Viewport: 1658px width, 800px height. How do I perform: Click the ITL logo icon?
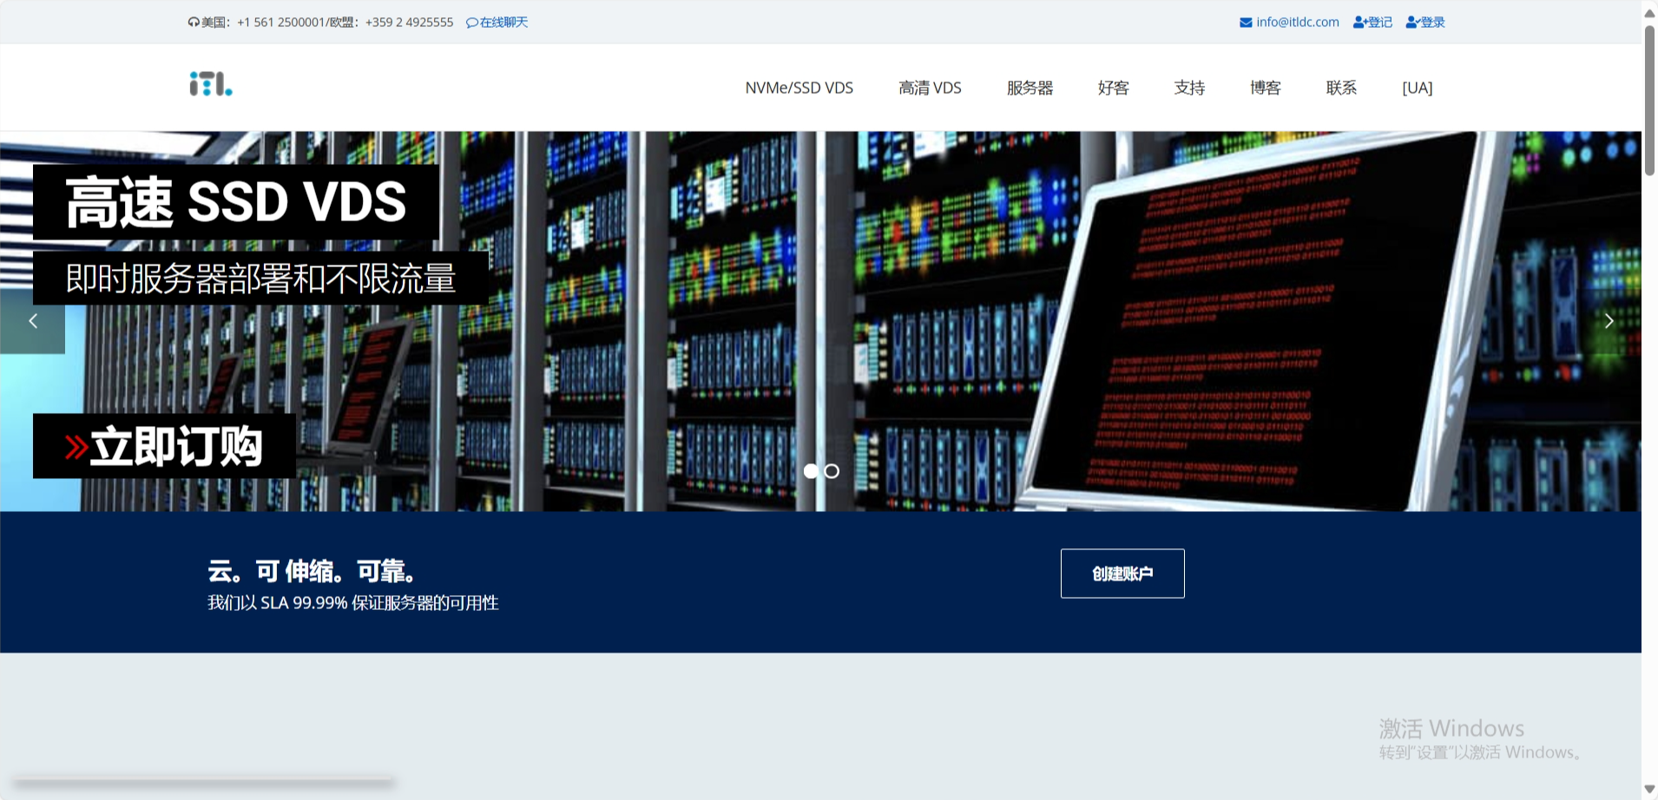click(x=211, y=84)
